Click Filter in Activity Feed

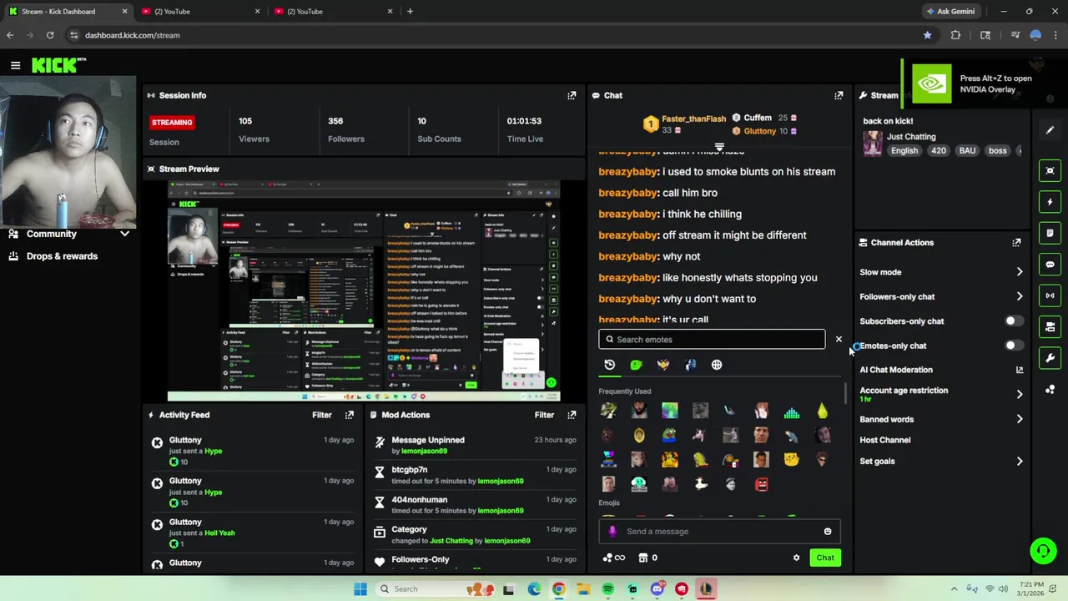coord(321,415)
